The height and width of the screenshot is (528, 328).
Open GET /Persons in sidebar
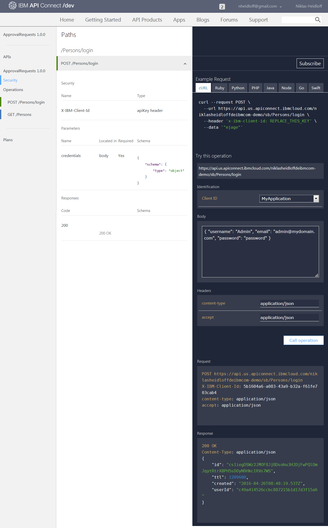point(19,115)
